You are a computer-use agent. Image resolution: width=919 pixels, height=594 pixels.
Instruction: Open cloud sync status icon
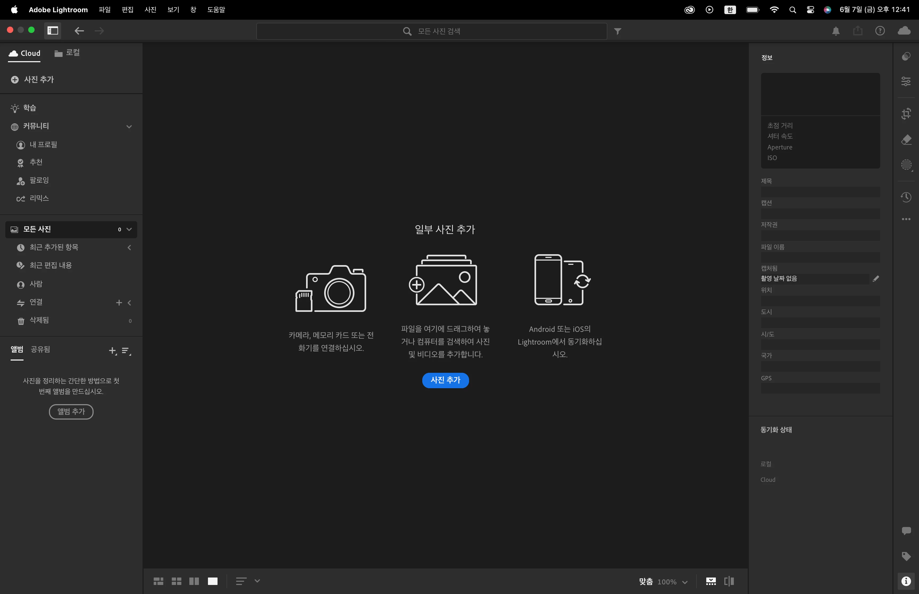tap(904, 31)
